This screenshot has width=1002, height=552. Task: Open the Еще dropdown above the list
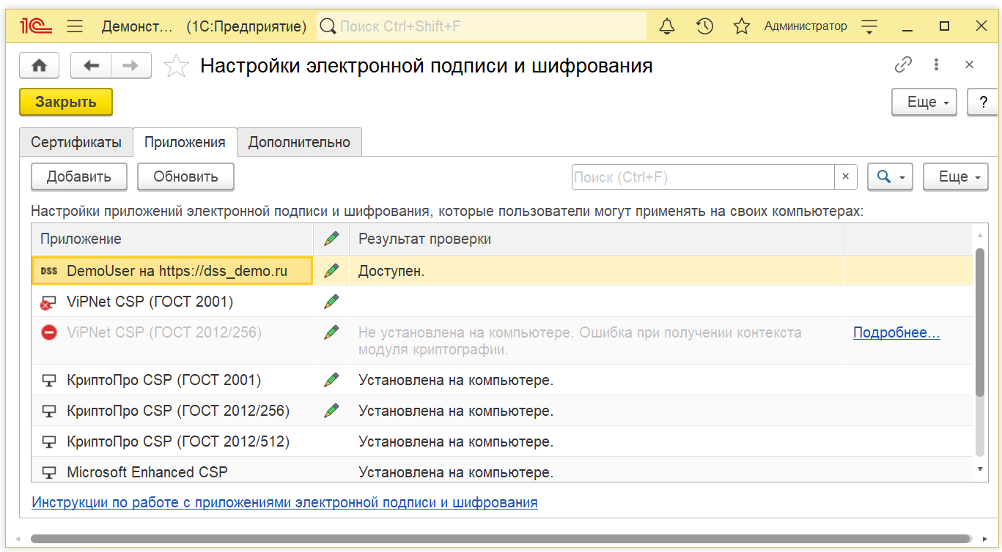coord(955,176)
